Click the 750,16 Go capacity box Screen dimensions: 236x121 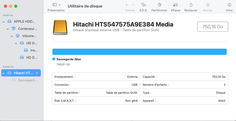pos(213,27)
